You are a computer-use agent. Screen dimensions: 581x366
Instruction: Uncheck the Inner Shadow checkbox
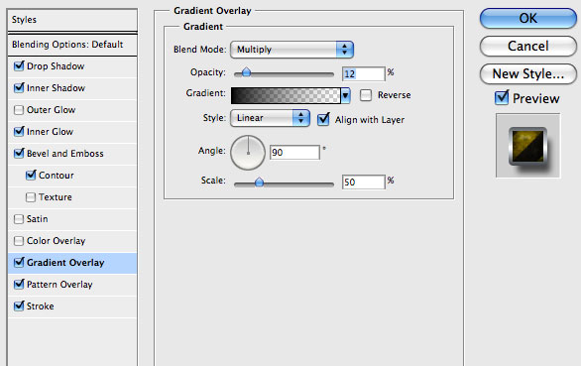click(19, 88)
